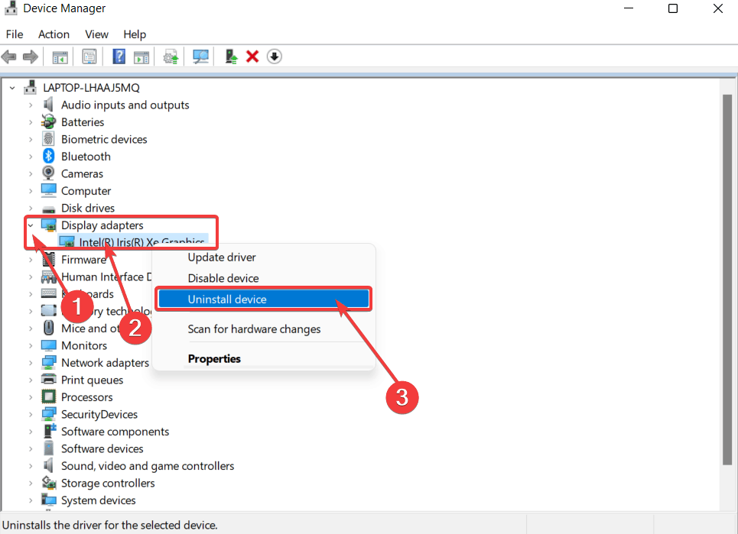Viewport: 738px width, 534px height.
Task: Open the View menu
Action: point(96,34)
